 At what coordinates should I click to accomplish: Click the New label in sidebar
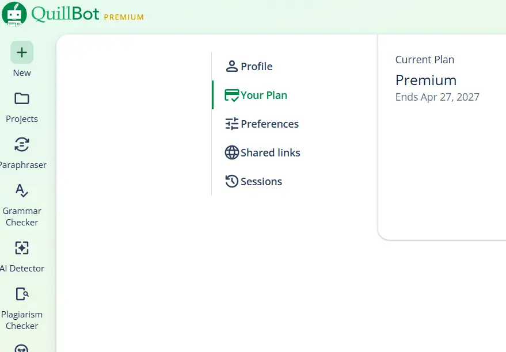click(x=22, y=73)
